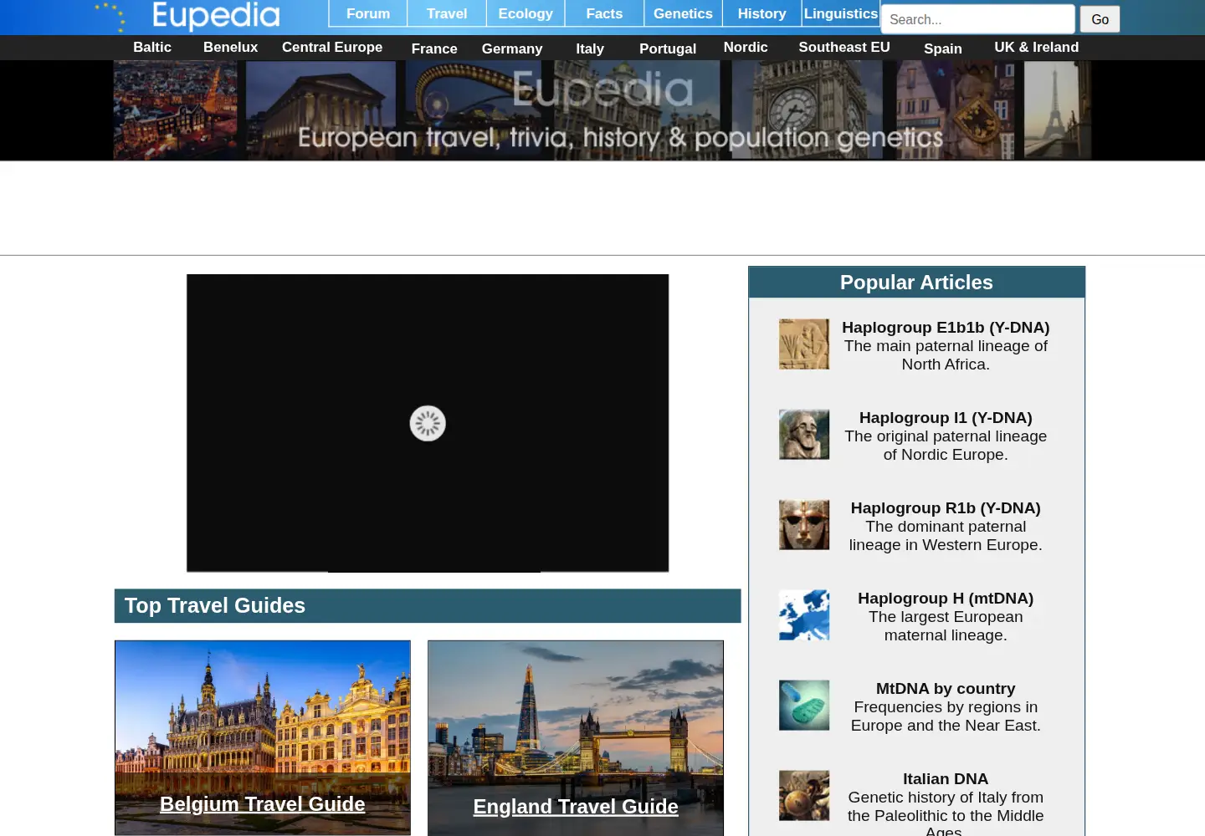Choose UK & Ireland in the region bar
Image resolution: width=1205 pixels, height=836 pixels.
coord(1036,48)
